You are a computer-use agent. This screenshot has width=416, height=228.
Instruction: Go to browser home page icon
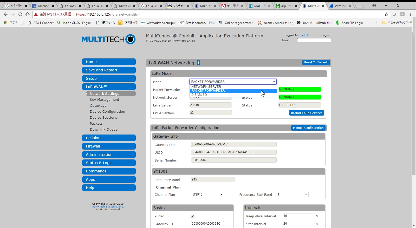(x=28, y=14)
